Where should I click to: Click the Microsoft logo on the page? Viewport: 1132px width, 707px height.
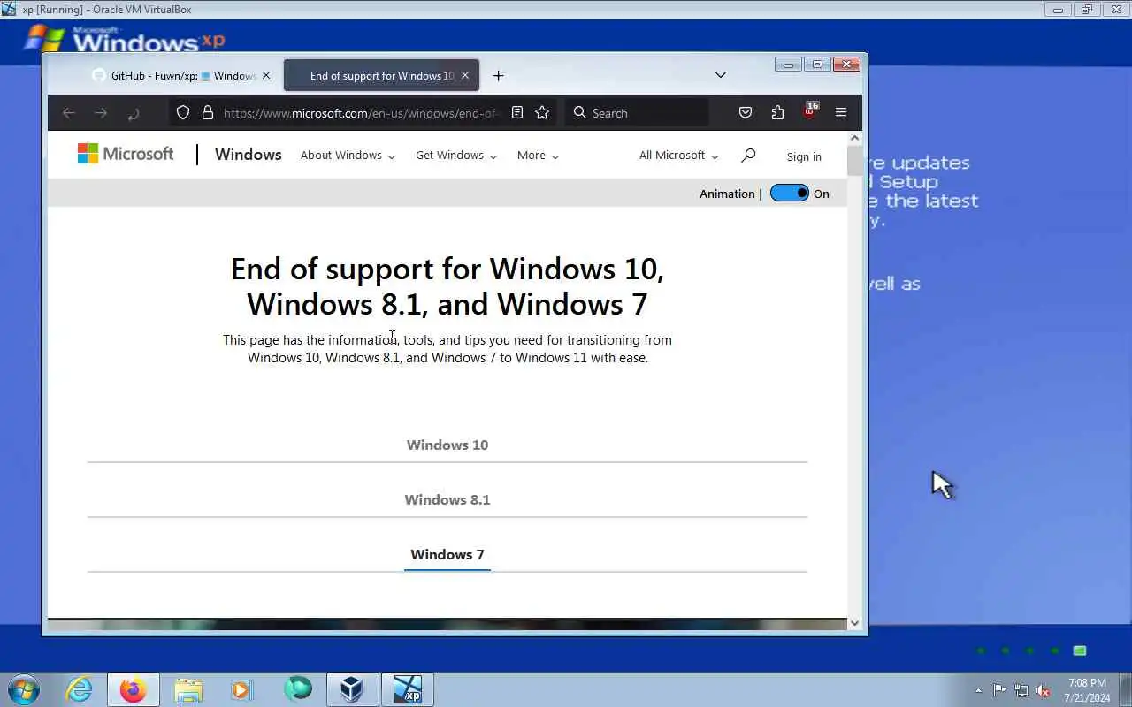point(126,154)
